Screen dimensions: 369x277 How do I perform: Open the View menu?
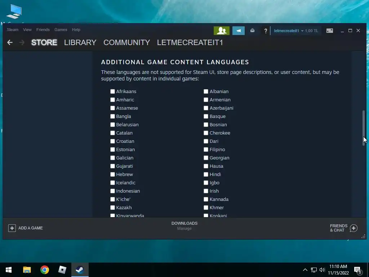tap(27, 30)
